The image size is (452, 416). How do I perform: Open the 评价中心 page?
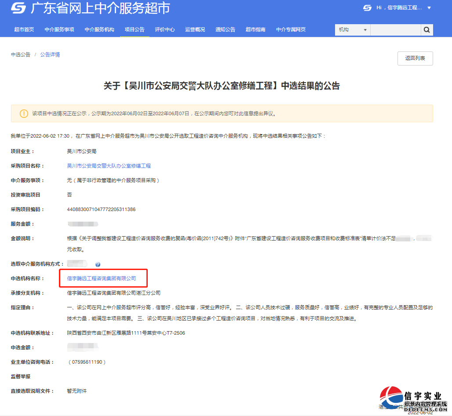pos(164,29)
